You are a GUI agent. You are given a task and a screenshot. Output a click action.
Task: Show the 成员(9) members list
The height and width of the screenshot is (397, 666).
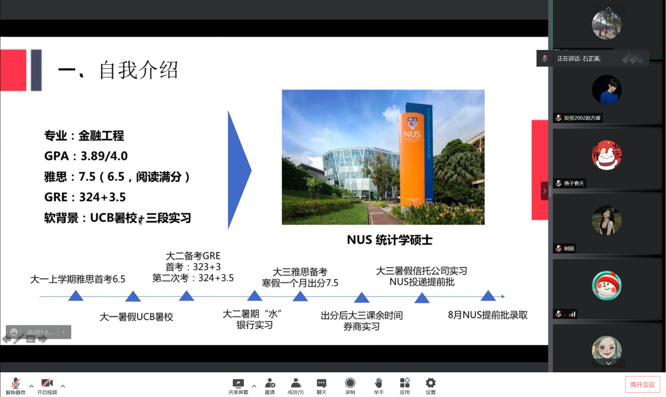295,386
